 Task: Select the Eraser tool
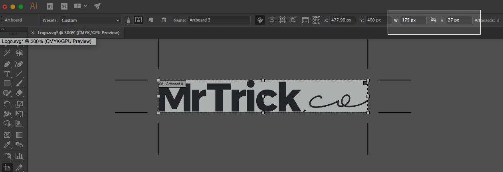coord(19,93)
